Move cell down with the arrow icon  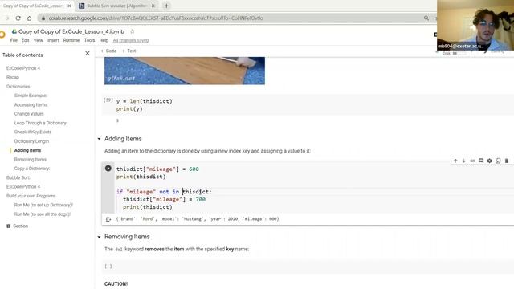pos(464,161)
